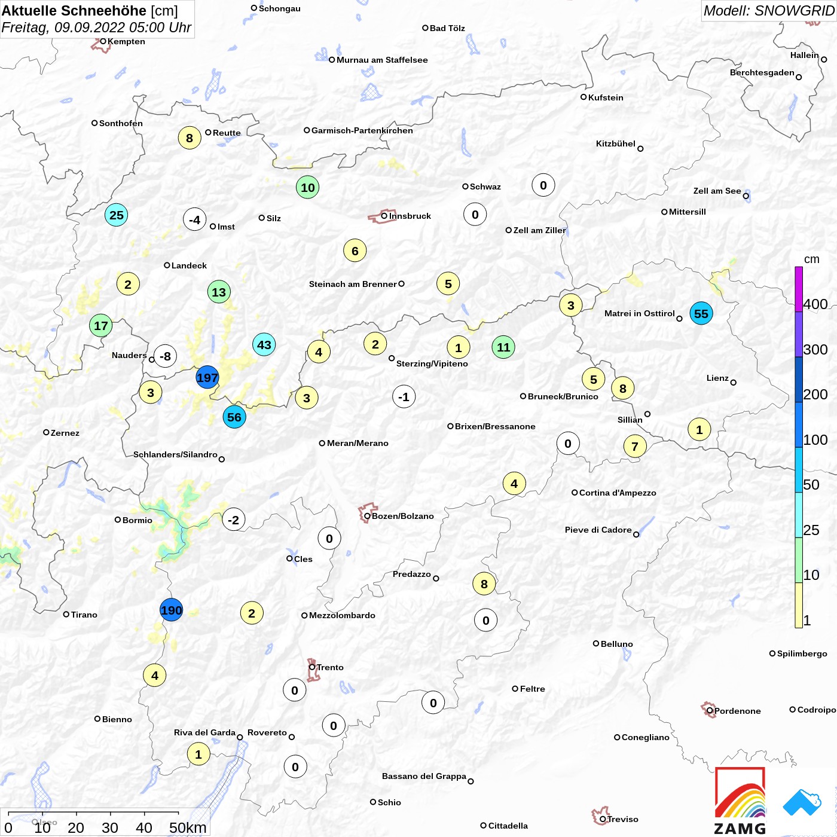
Task: Click the date Freitag, 09.09.2022 05:00 Uhr
Action: pos(96,28)
